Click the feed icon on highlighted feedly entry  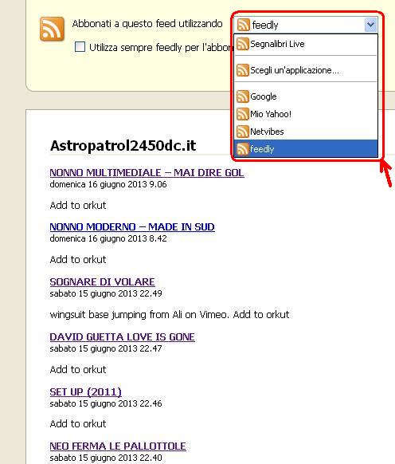(x=243, y=149)
